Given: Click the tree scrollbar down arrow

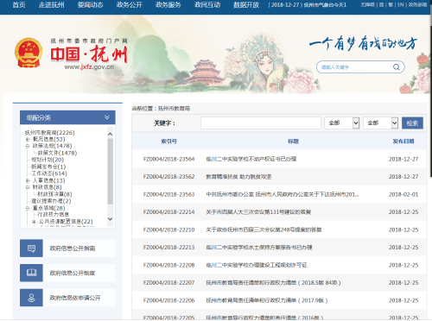Looking at the screenshot, I should (x=110, y=219).
